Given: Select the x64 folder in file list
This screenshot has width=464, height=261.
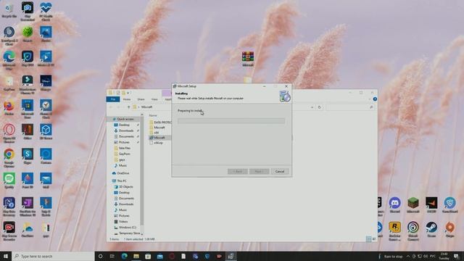Looking at the screenshot, I should coord(157,133).
